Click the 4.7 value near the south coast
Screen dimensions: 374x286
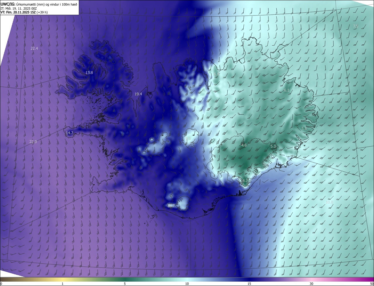tap(245, 181)
